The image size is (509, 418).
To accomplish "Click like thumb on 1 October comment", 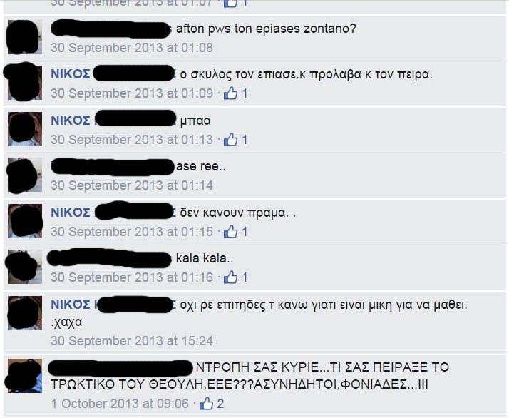I will coord(207,404).
